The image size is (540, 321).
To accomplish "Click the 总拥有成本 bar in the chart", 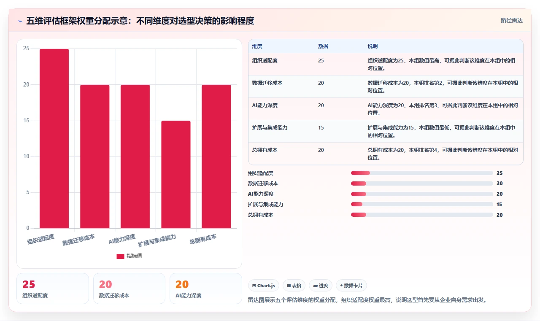I will pos(216,156).
